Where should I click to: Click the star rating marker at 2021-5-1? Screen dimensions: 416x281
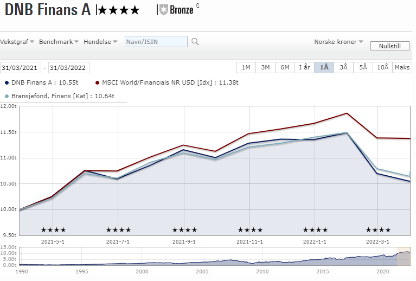(53, 230)
